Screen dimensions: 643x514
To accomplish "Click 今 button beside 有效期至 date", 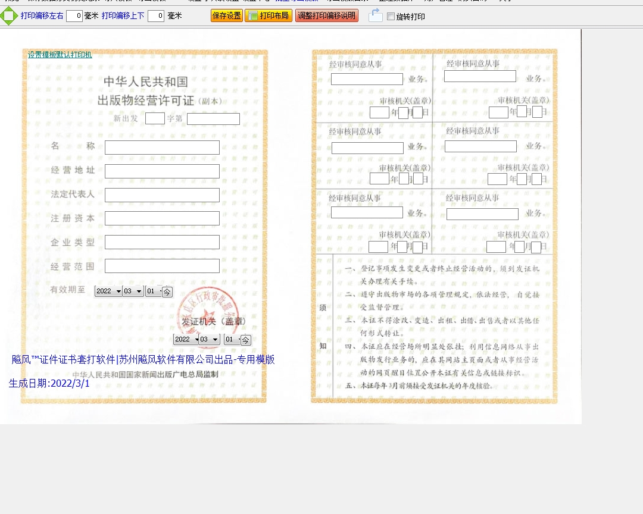I will [x=167, y=292].
